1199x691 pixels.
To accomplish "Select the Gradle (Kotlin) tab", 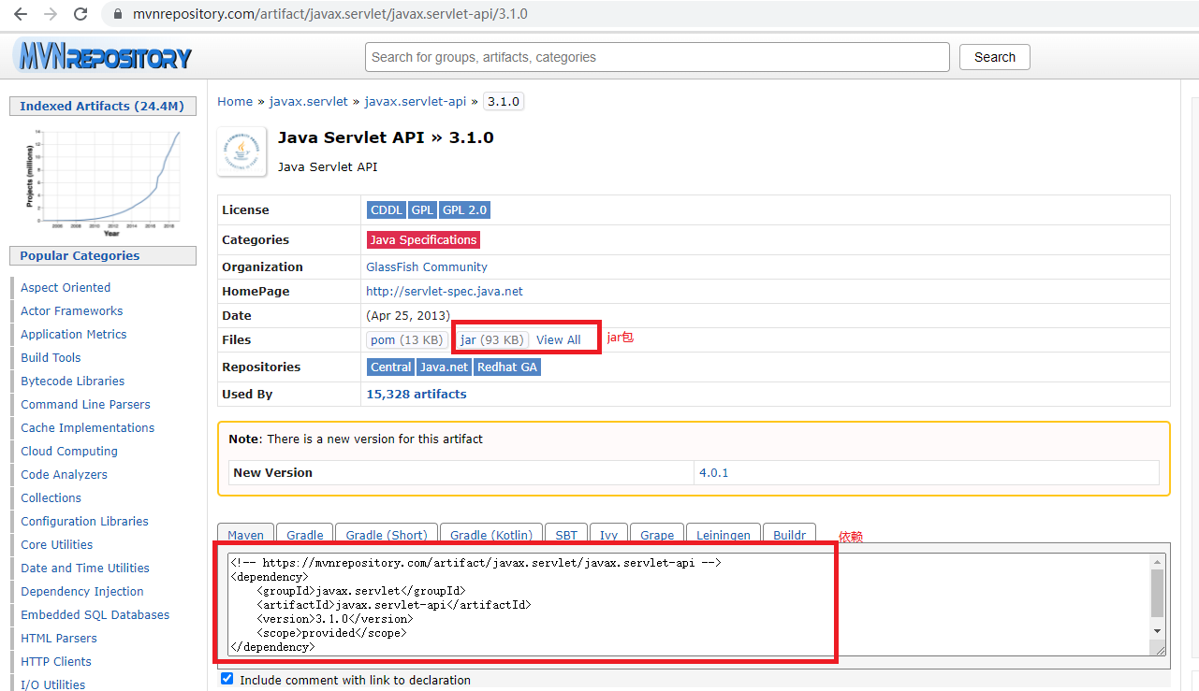I will [491, 535].
